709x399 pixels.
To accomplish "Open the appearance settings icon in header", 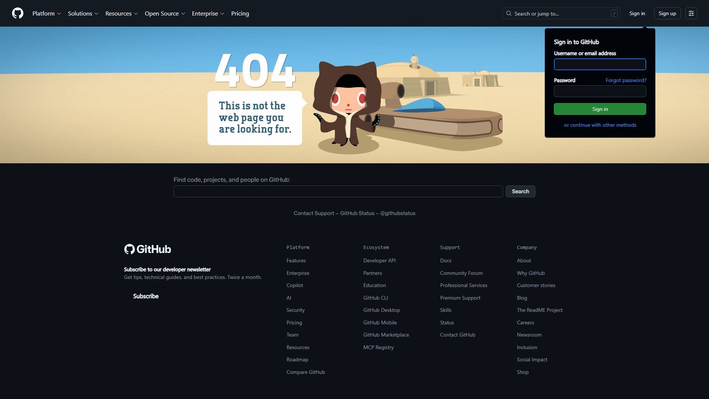I will [691, 13].
